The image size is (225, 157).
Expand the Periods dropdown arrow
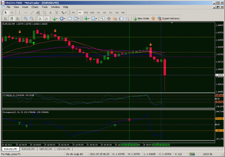point(64,19)
